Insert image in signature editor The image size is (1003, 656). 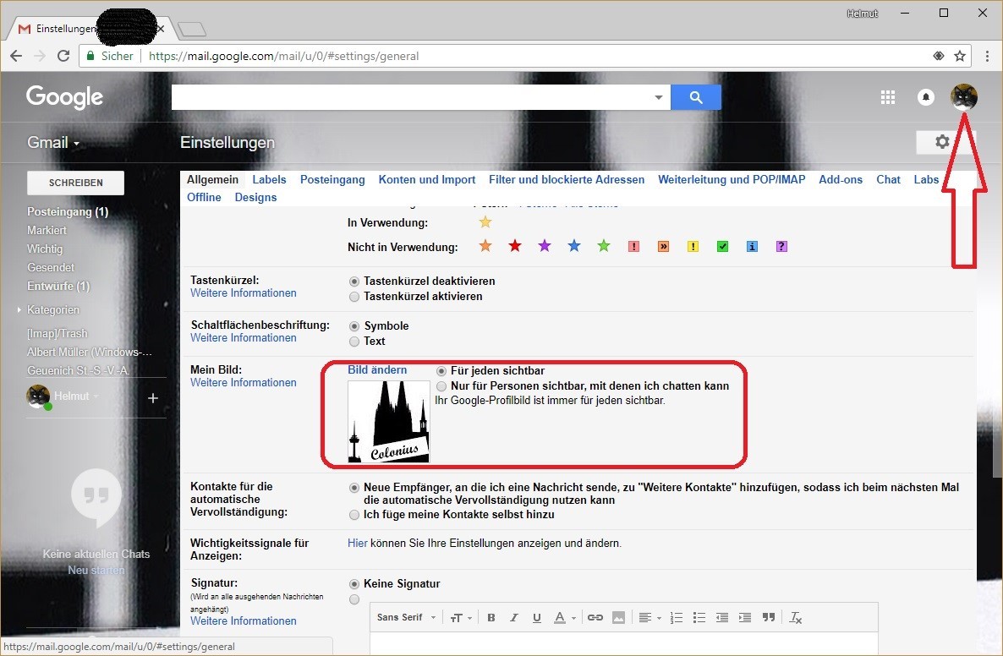[x=618, y=618]
